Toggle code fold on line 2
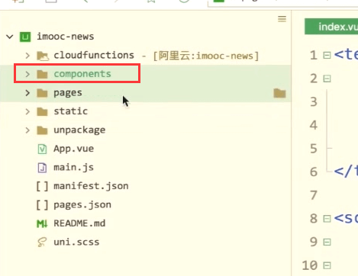The image size is (358, 276). click(x=327, y=79)
